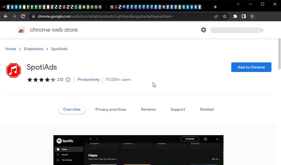View site information via the lock icon
Image resolution: width=281 pixels, height=165 pixels.
coord(33,16)
